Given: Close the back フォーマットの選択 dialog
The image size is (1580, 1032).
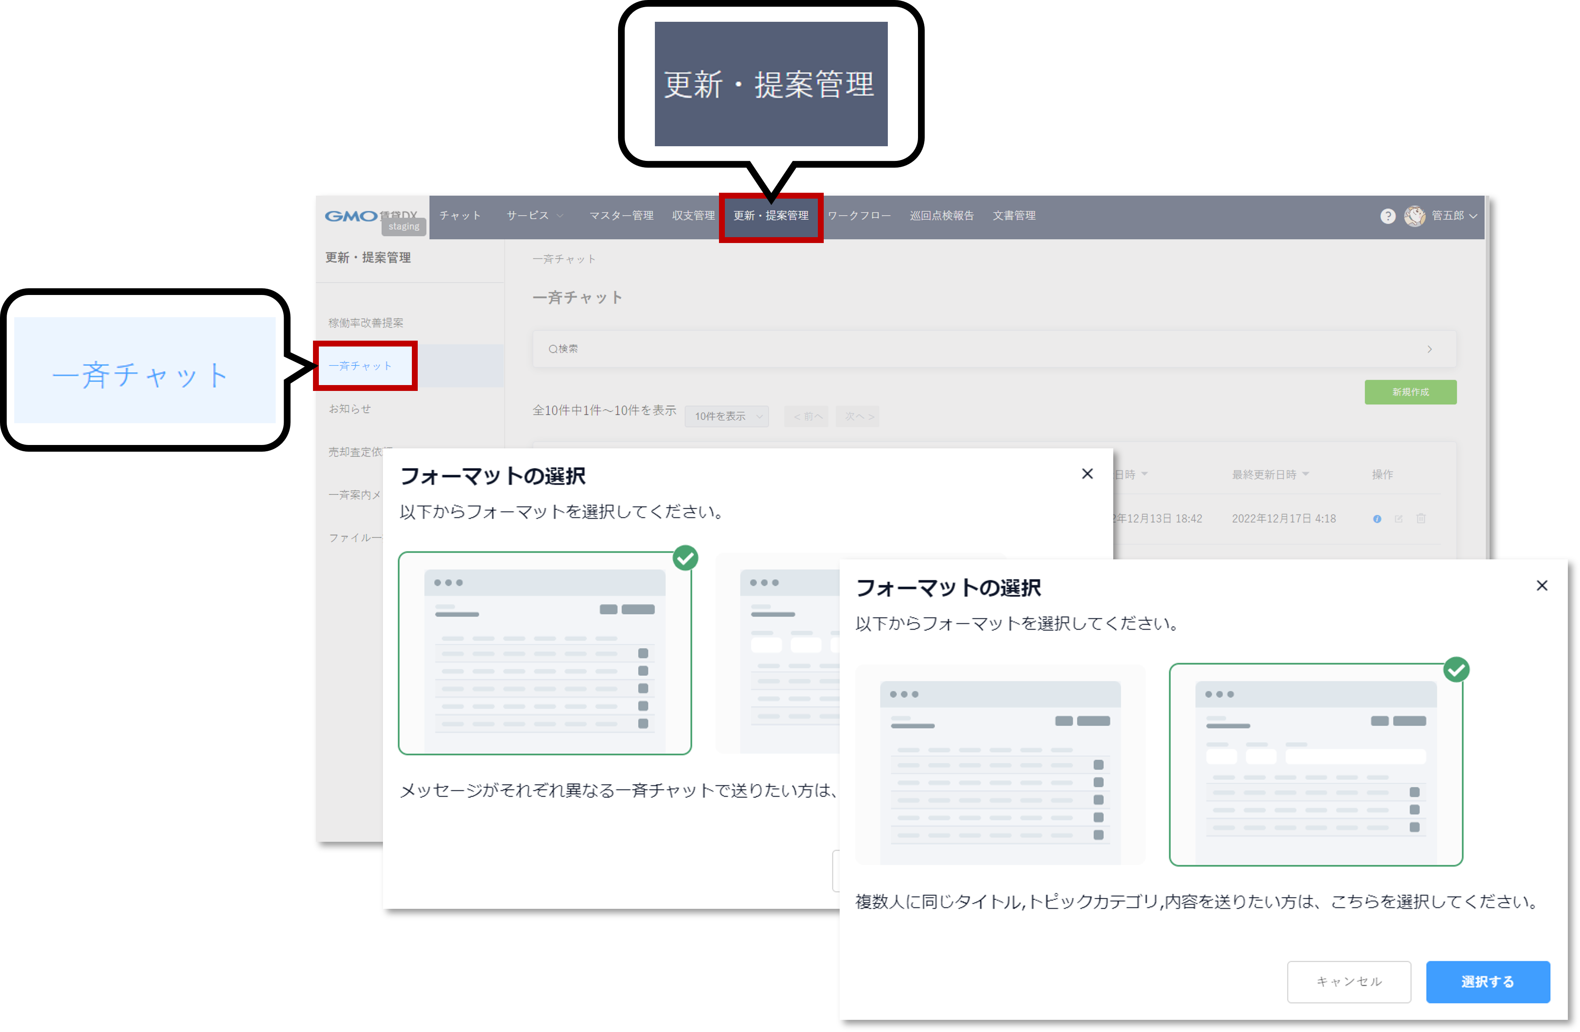Looking at the screenshot, I should [x=1087, y=473].
